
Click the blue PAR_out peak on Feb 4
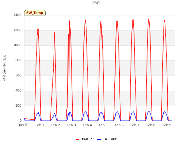click(86, 112)
